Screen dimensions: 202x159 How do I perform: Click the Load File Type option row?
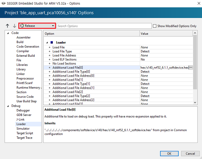tap(118, 51)
